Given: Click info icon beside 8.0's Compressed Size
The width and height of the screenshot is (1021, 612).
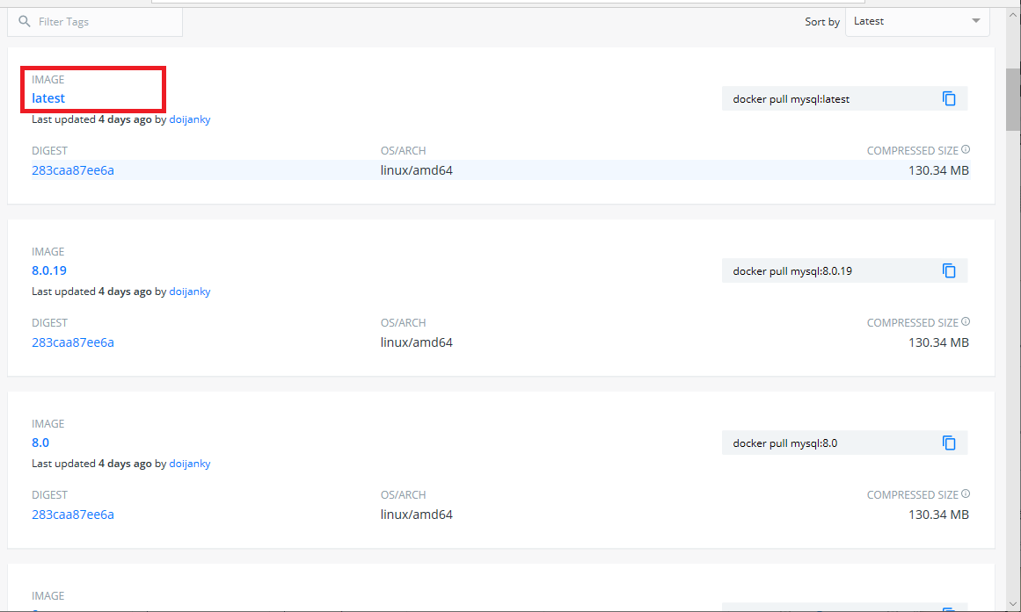Looking at the screenshot, I should (x=966, y=493).
